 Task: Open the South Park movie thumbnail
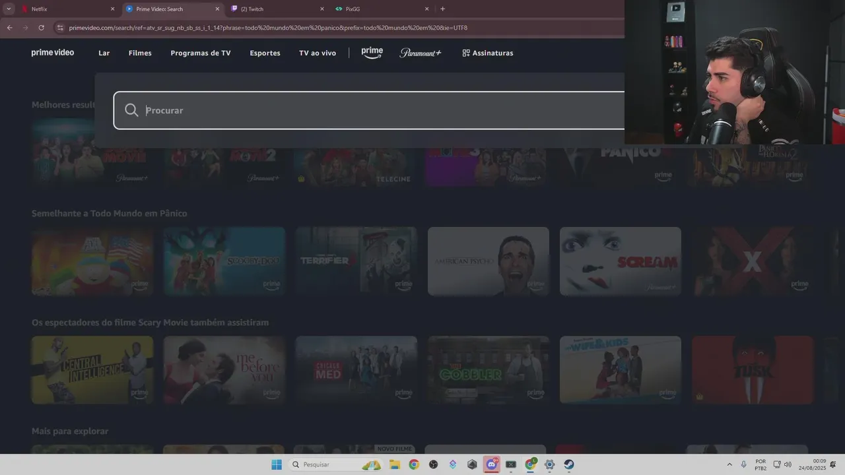92,261
